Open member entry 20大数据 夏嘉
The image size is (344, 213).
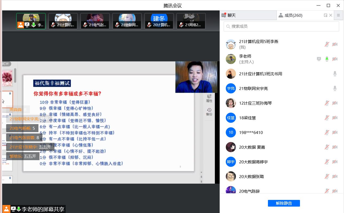[x=252, y=147]
